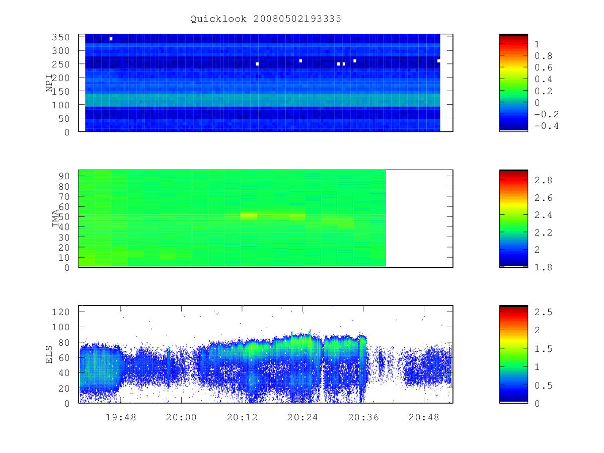Click the NPI panel color bar
604x453 pixels.
point(513,83)
